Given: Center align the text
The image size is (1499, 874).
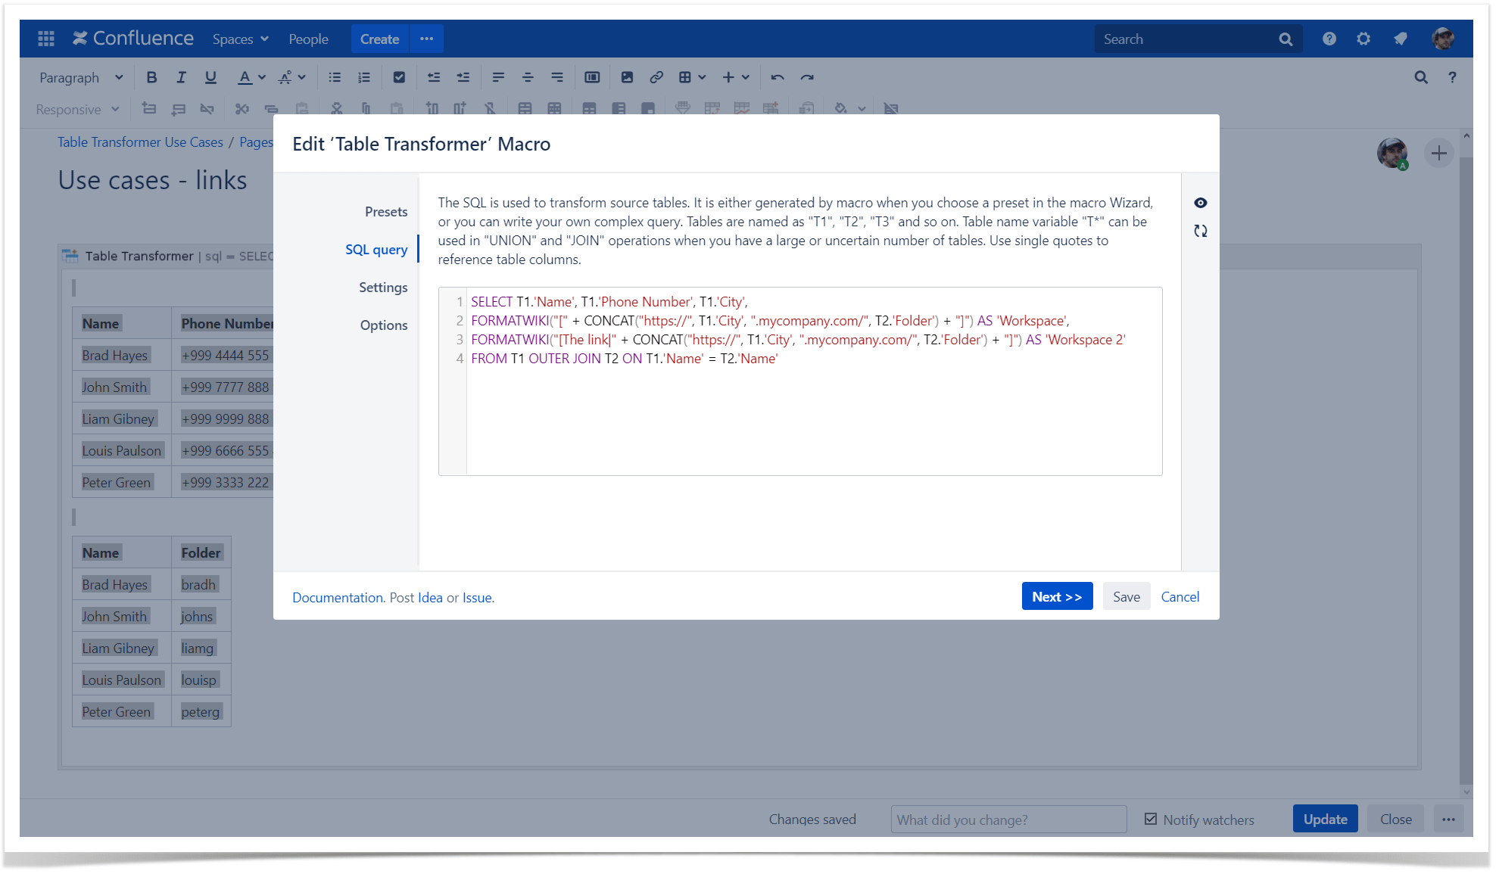Looking at the screenshot, I should tap(528, 77).
